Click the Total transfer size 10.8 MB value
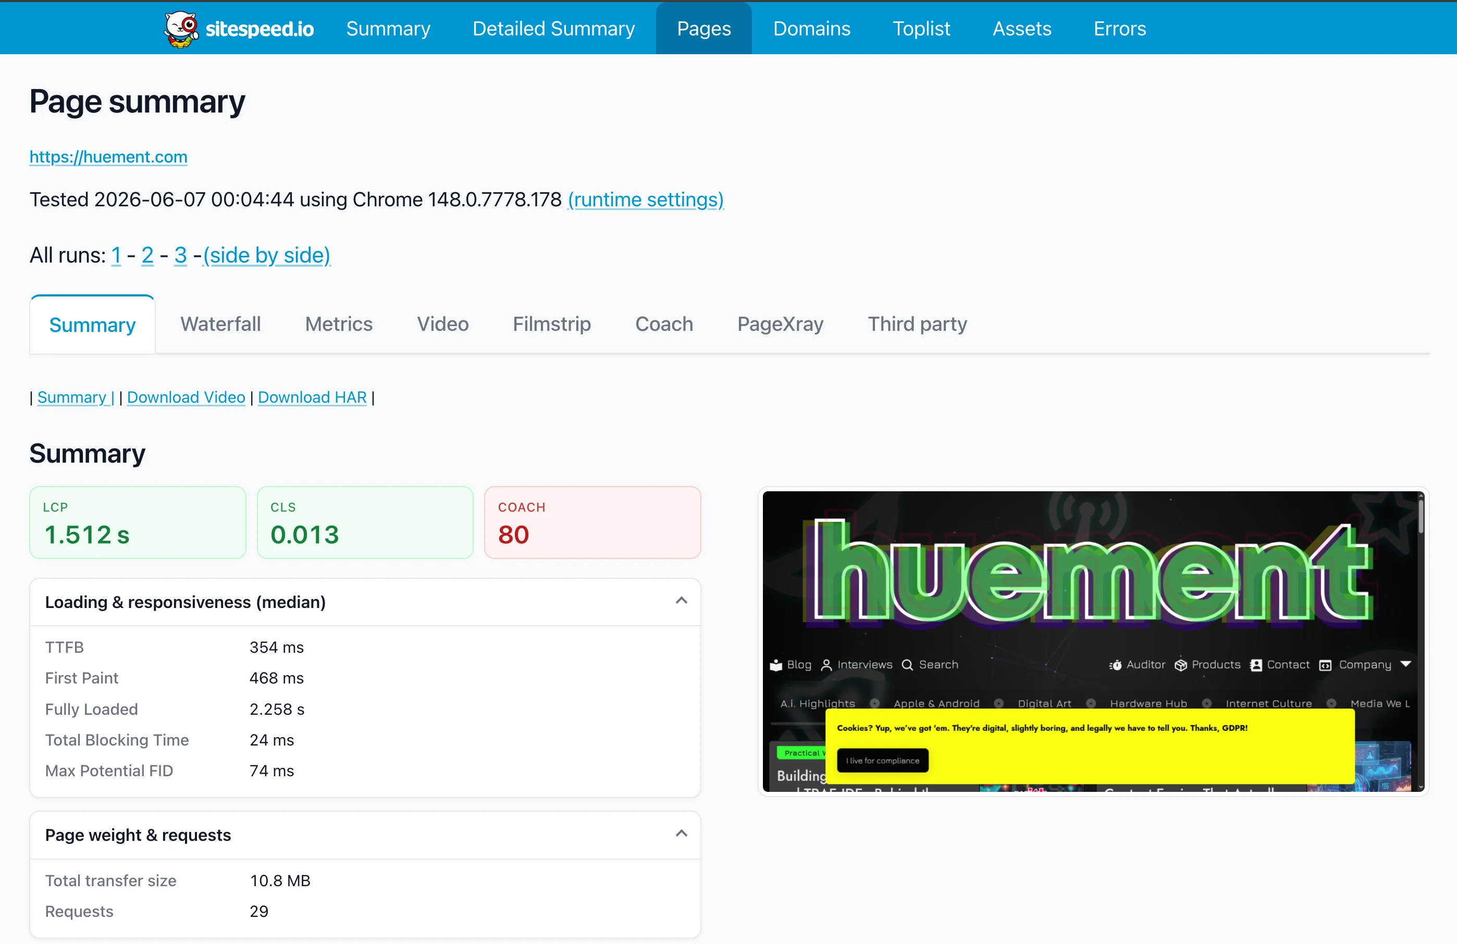 point(280,880)
